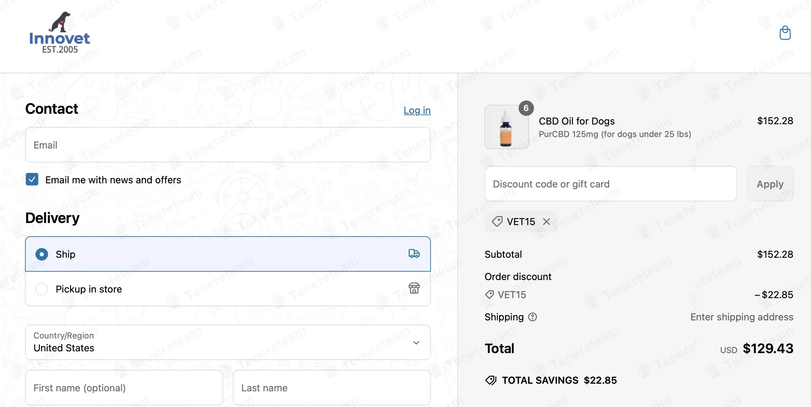The image size is (811, 407).
Task: Click the Shipping help question mark icon
Action: coord(533,317)
